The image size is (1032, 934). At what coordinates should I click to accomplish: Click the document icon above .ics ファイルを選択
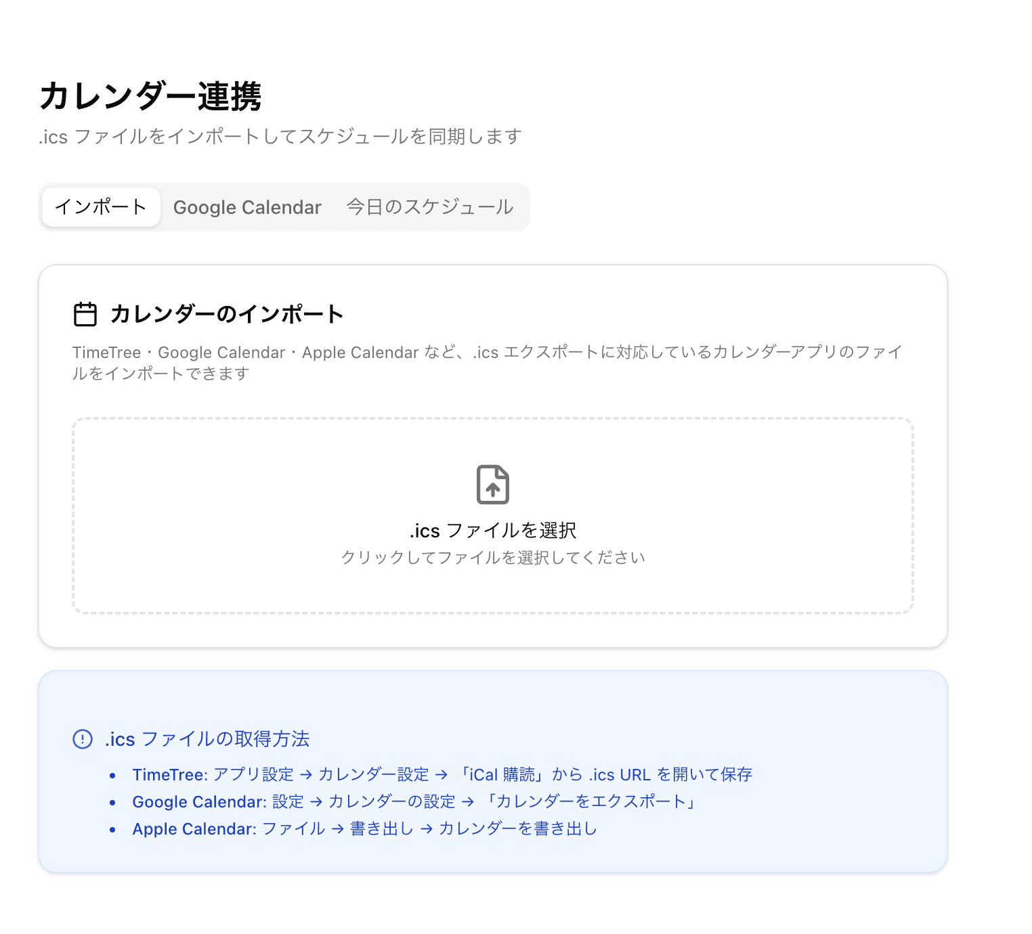492,485
